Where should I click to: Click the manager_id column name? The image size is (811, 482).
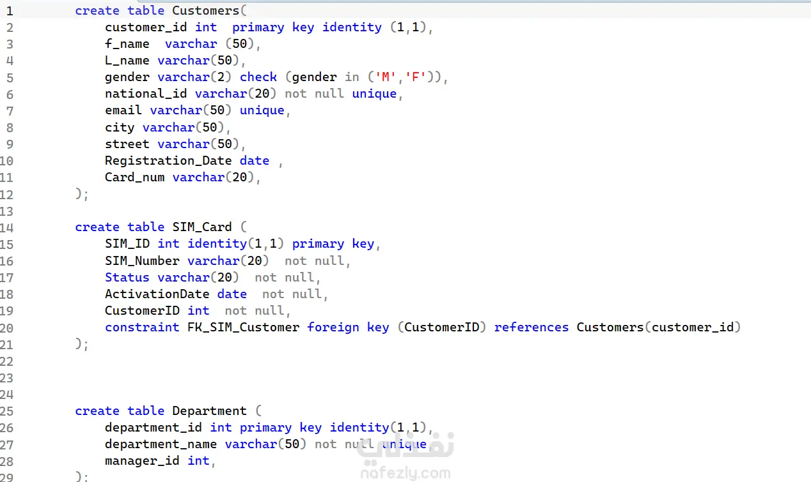143,460
